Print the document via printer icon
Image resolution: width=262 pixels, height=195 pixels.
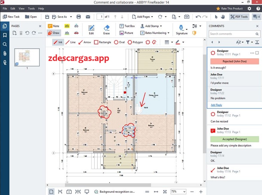tap(79, 17)
